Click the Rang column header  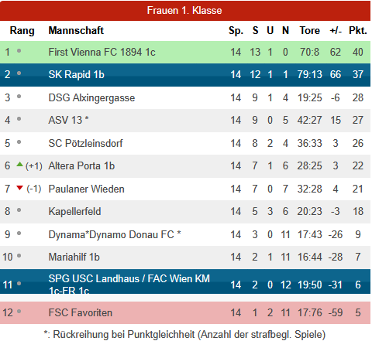pyautogui.click(x=22, y=31)
